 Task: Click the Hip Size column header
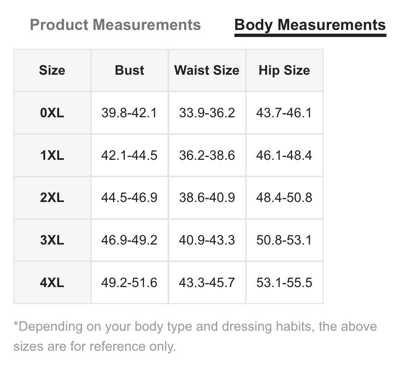[284, 70]
